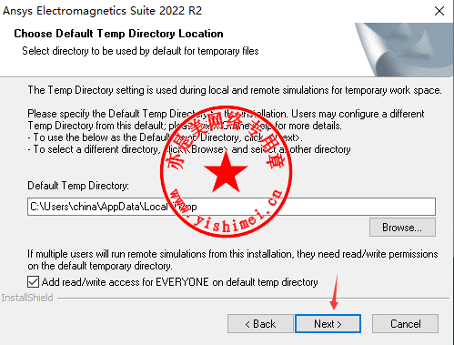
Task: Click the page-curl graphic in the header
Action: (404, 49)
